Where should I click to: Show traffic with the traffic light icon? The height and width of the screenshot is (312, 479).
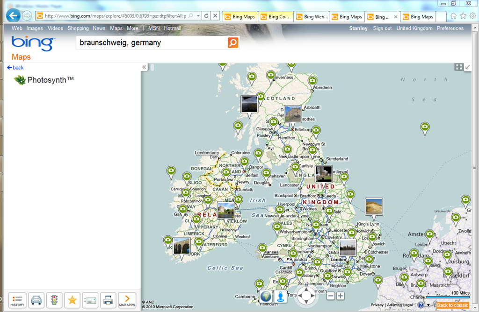[54, 300]
